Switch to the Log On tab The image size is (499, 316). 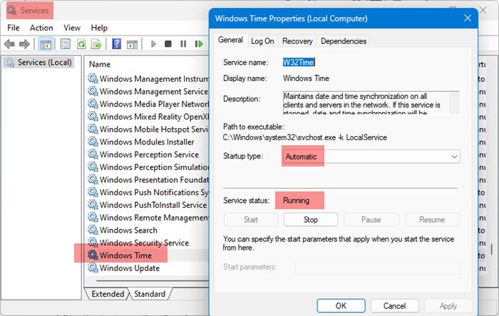(x=262, y=41)
